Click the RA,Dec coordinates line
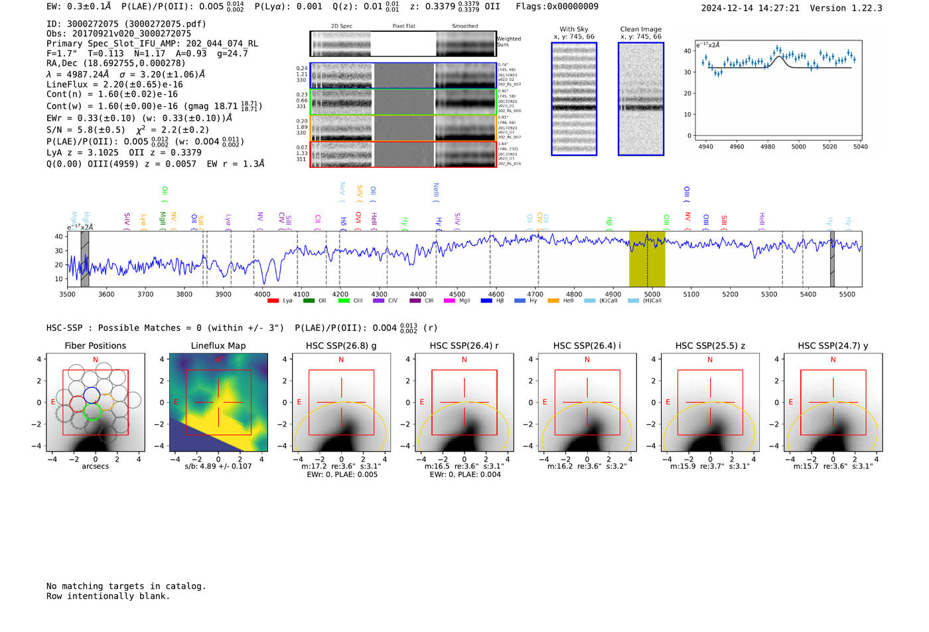 (116, 64)
